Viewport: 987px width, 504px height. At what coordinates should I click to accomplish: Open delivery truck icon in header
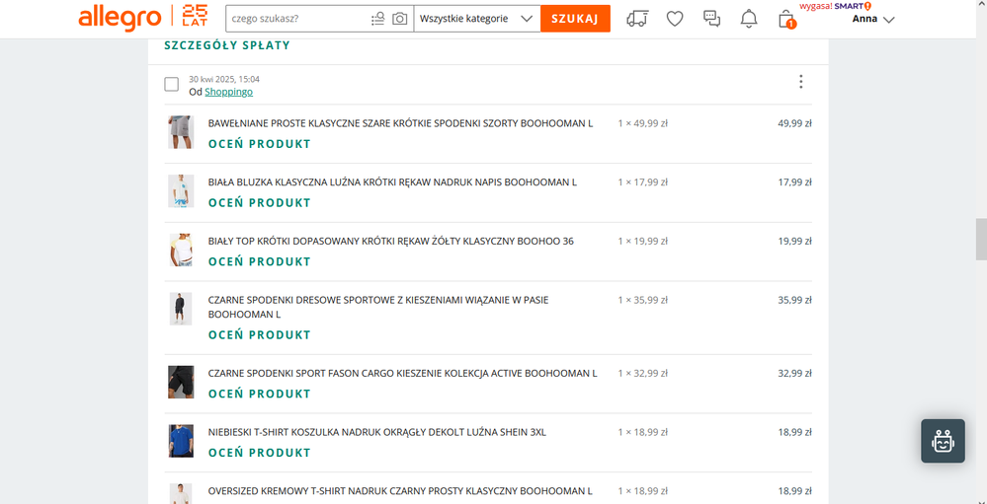click(638, 19)
